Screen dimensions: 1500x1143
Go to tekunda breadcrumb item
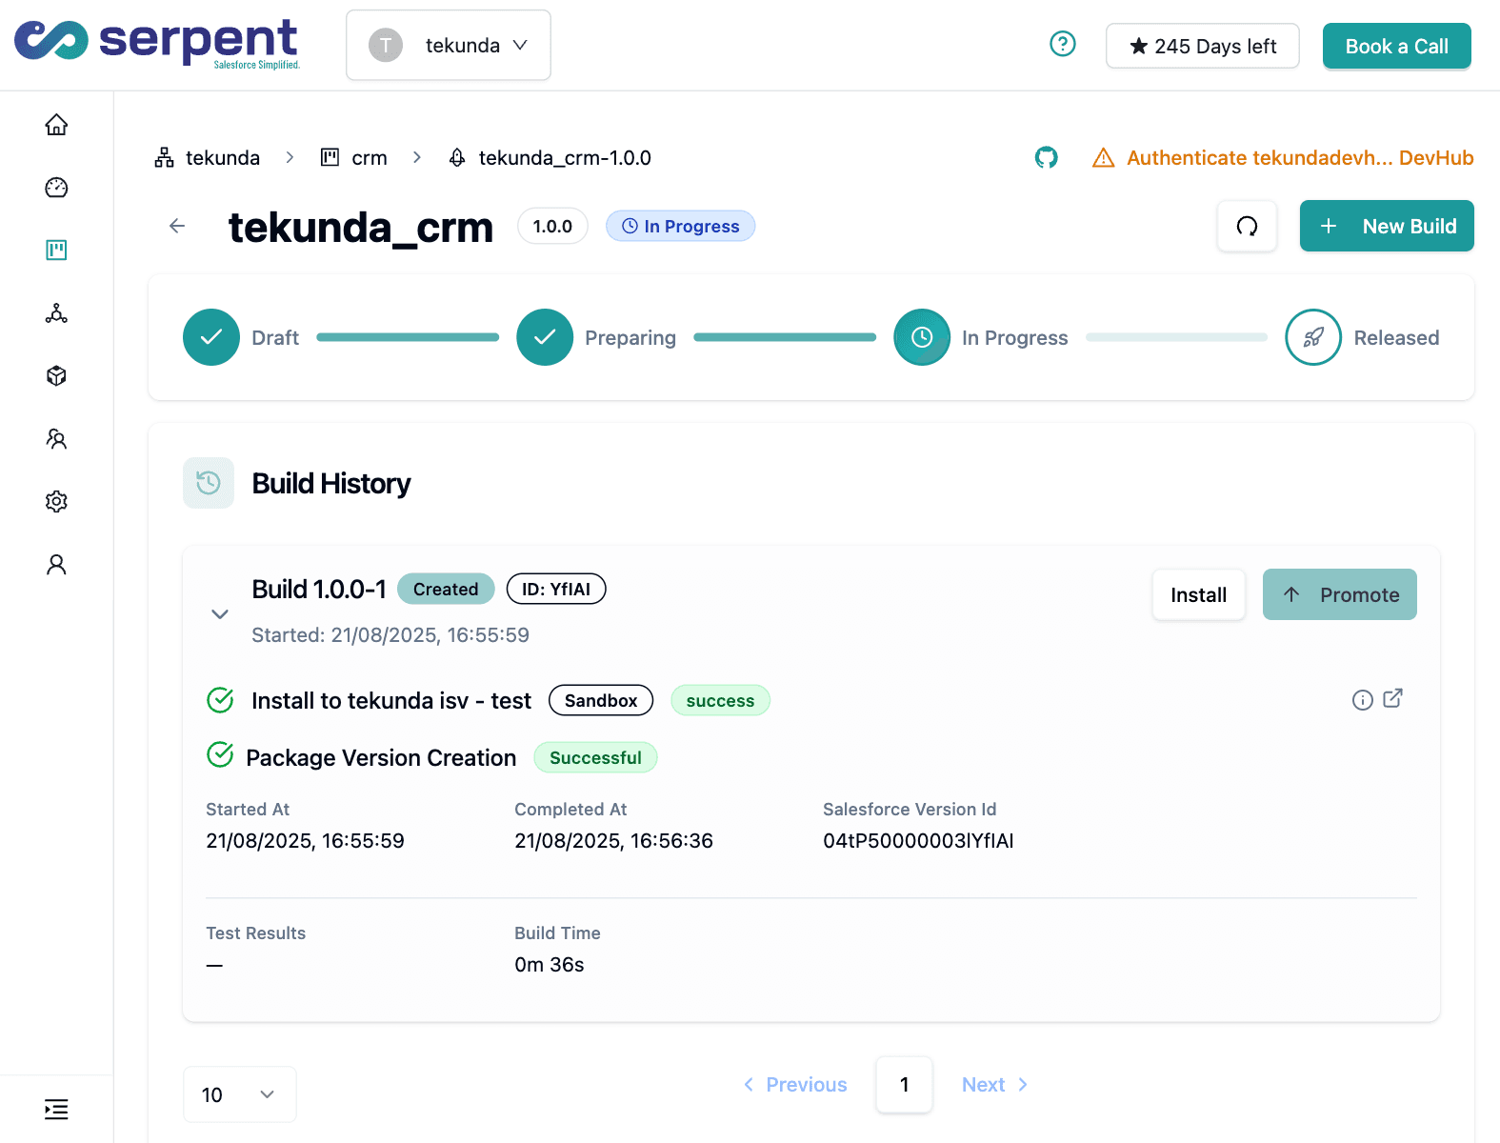tap(208, 158)
